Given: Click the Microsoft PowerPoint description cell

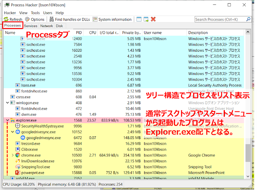Looking at the screenshot, I should click(206, 173).
